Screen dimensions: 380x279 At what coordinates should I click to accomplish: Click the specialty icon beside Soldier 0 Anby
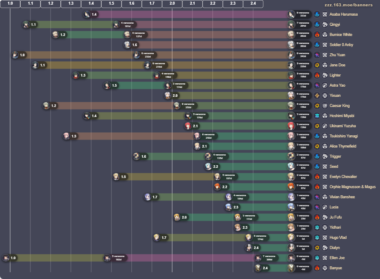[x=325, y=45]
